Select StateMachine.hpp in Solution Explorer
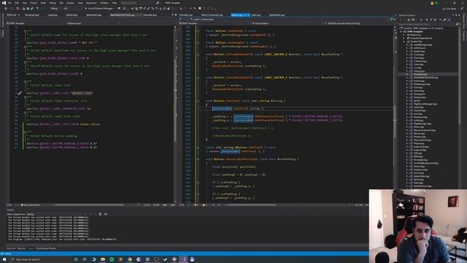 (x=422, y=186)
